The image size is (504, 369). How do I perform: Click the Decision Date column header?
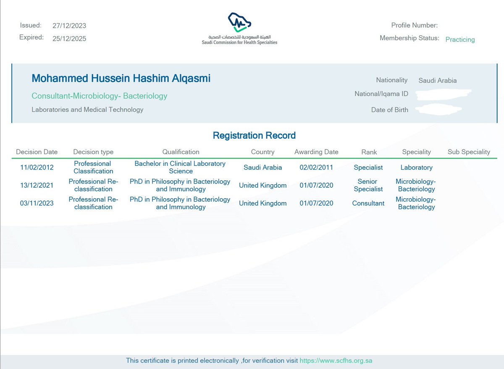click(37, 152)
